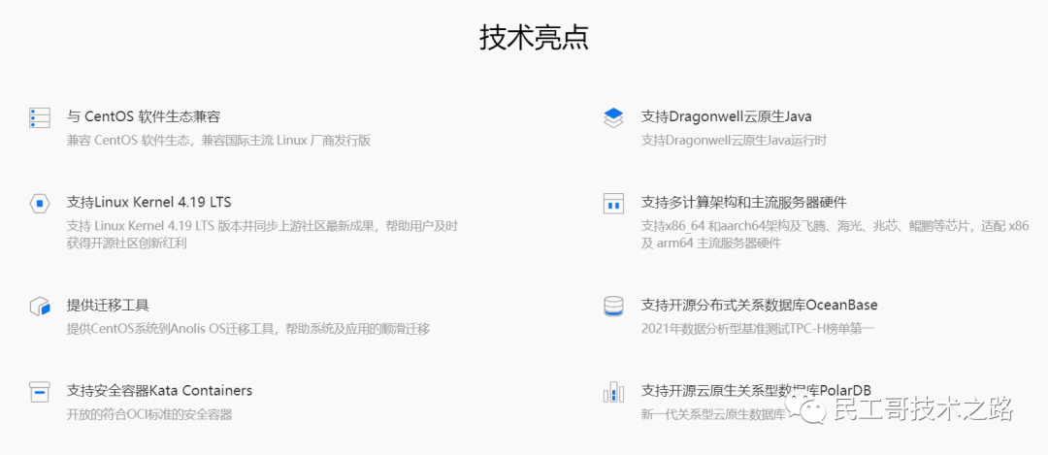The height and width of the screenshot is (455, 1048).
Task: Open the 支持Dragonwell云原生Java heading
Action: pyautogui.click(x=727, y=117)
